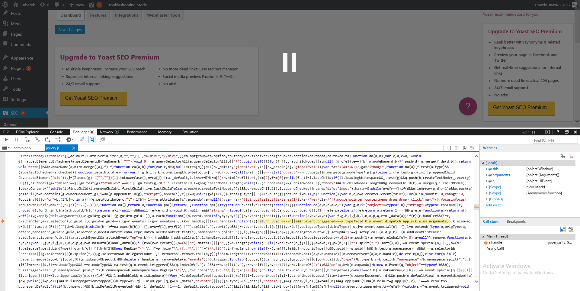Open the Integrations tab in Yoast
This screenshot has width=580, height=291.
(x=127, y=15)
